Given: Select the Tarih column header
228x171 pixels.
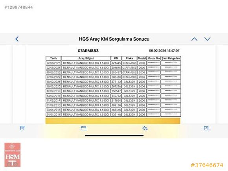Looking at the screenshot, I should pos(53,58).
